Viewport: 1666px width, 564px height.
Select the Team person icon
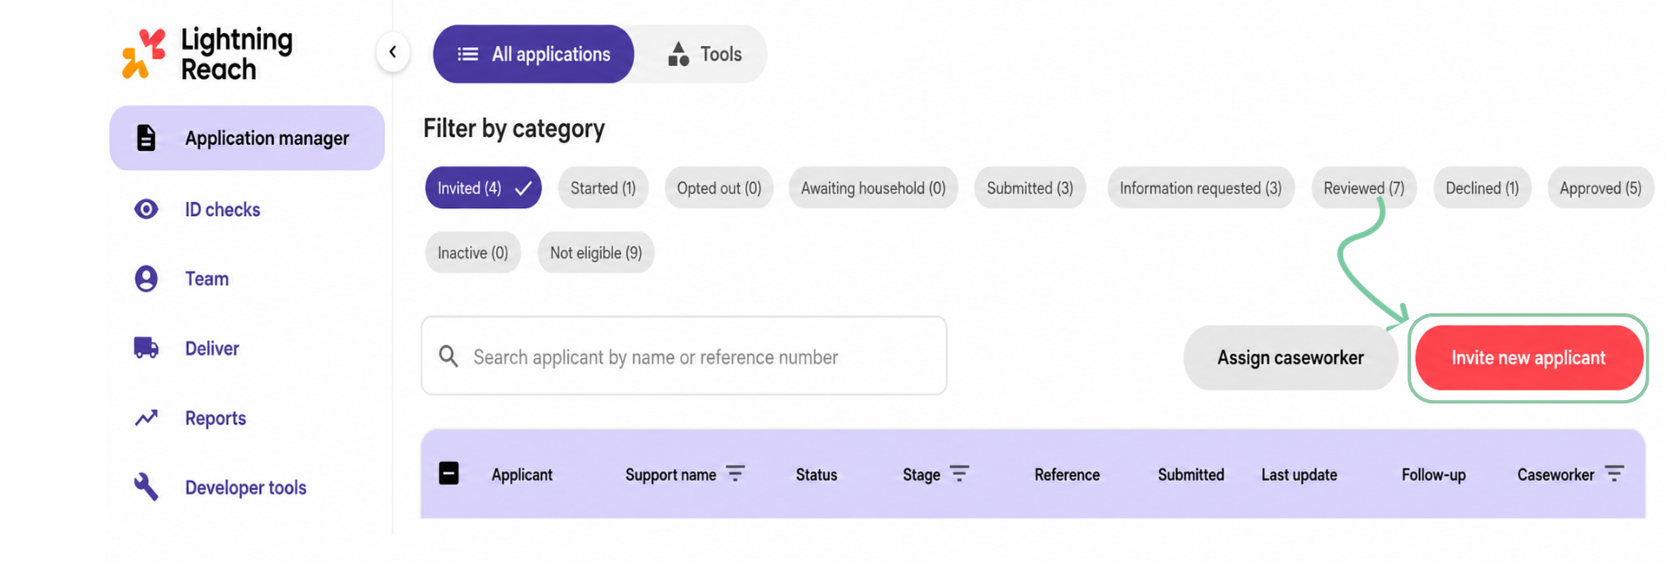tap(146, 279)
